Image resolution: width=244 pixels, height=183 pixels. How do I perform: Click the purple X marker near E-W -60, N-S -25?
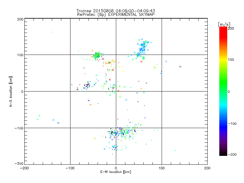pyautogui.click(x=89, y=101)
